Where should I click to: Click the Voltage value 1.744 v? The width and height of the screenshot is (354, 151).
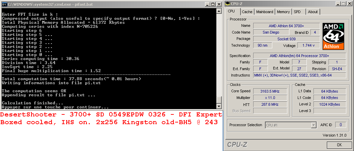(x=309, y=45)
